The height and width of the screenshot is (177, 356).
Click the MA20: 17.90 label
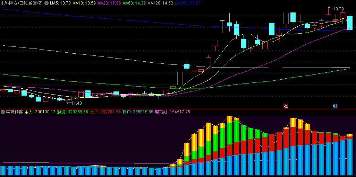pyautogui.click(x=109, y=3)
